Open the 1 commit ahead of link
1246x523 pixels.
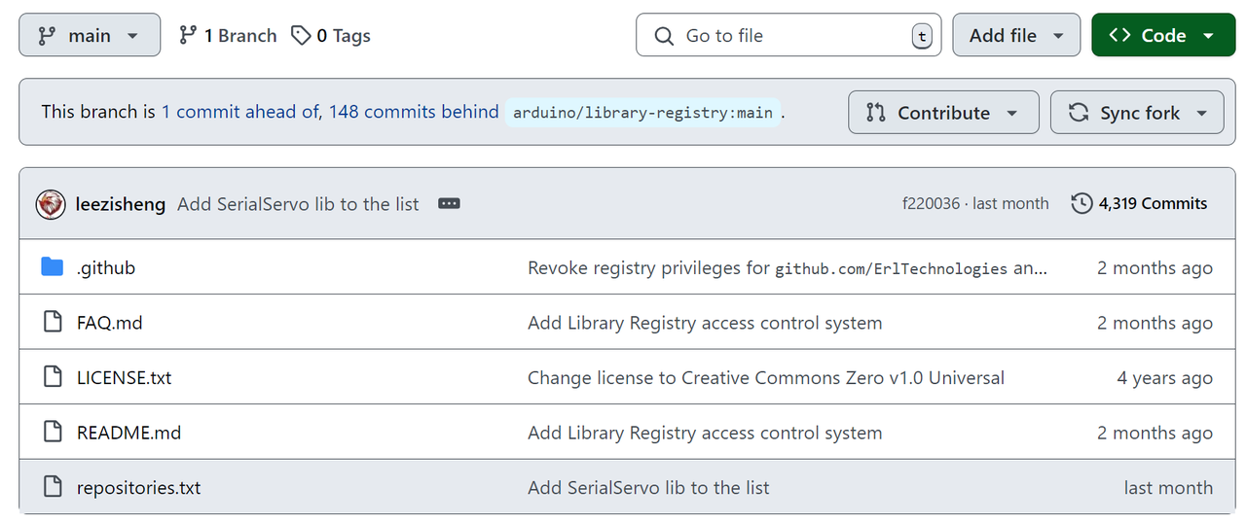[240, 112]
